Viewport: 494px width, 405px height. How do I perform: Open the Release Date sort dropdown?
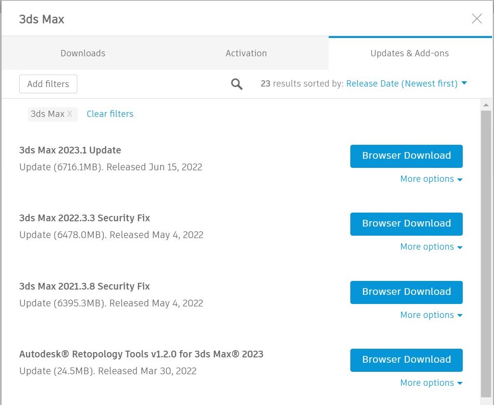coord(406,84)
